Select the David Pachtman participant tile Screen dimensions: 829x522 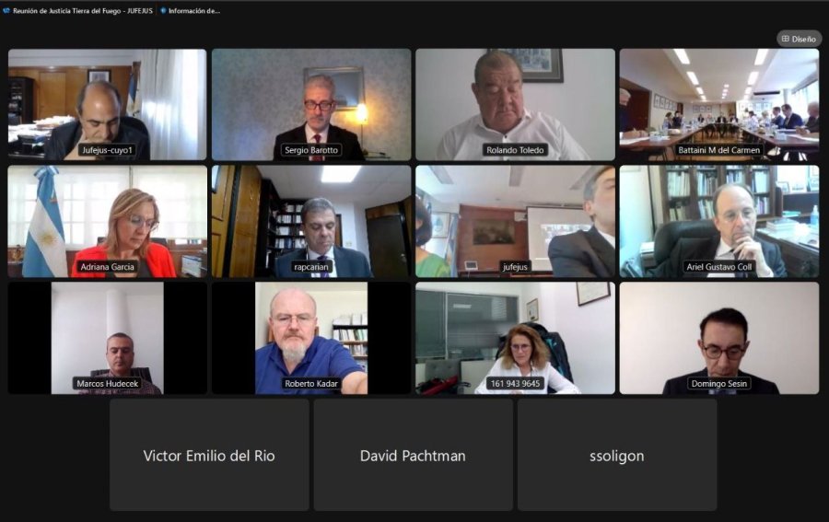coord(413,455)
